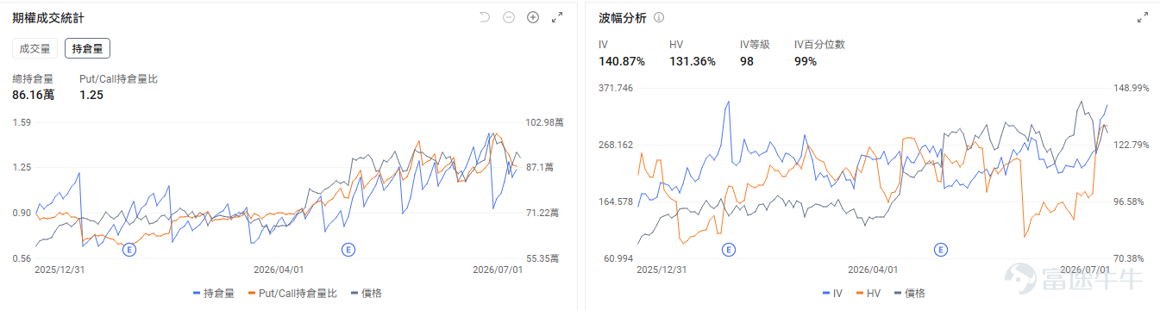Click first E earnings marker in 波幅分析 chart
The image size is (1160, 310).
coord(728,250)
